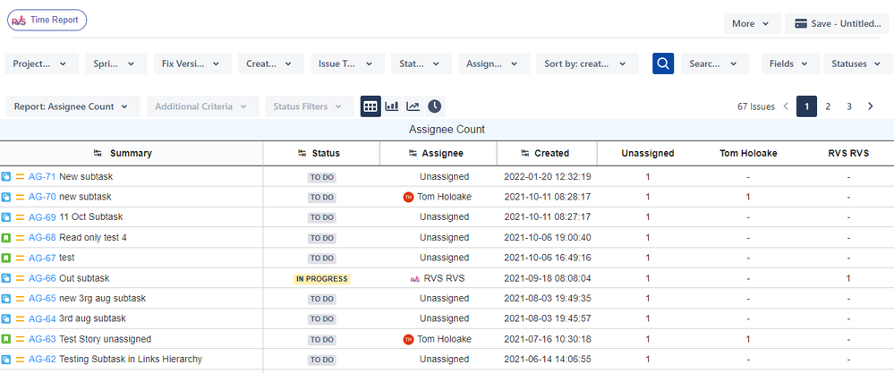Click the Assignee column settings icon
894x373 pixels.
click(413, 153)
